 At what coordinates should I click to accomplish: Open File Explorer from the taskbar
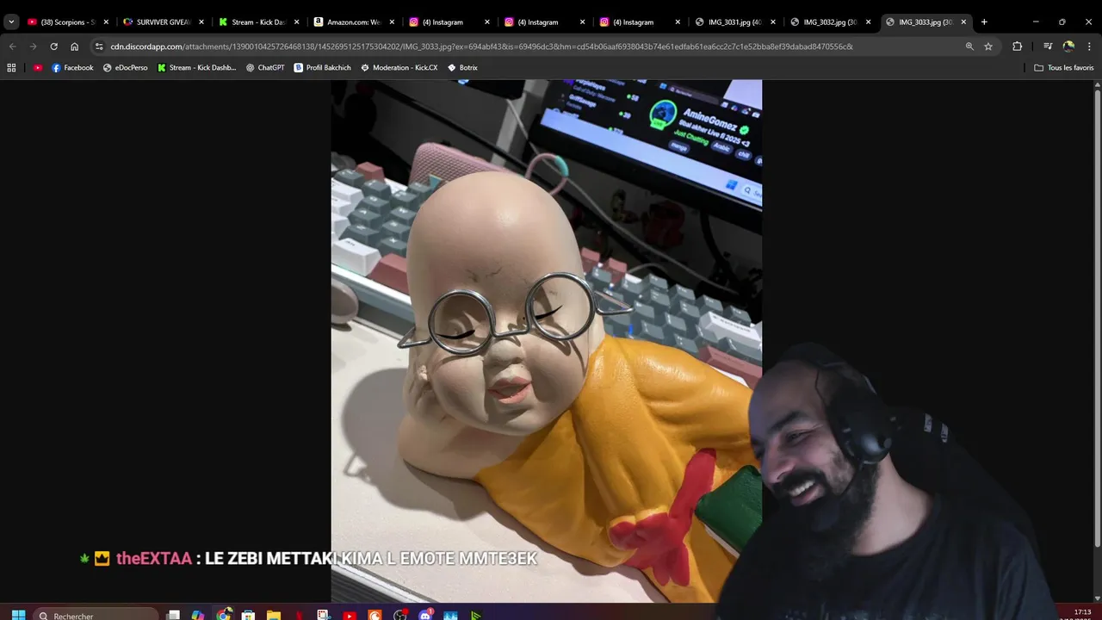(273, 615)
